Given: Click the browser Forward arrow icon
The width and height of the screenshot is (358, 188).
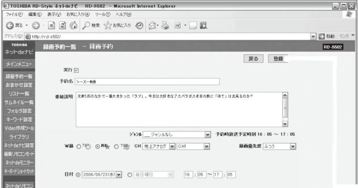Looking at the screenshot, I should tap(36, 25).
